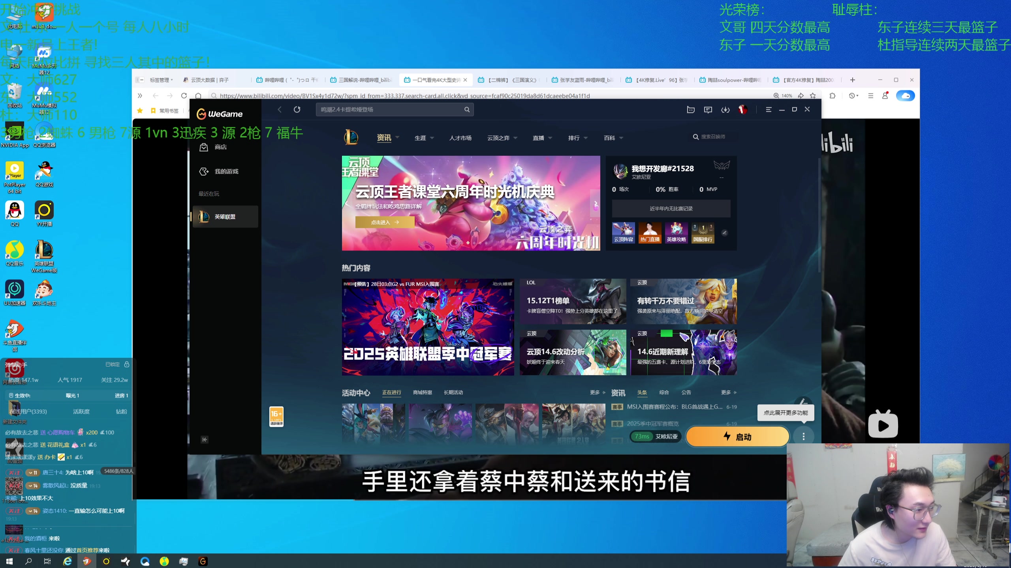
Task: Open browser extensions puzzle icon
Action: point(832,96)
